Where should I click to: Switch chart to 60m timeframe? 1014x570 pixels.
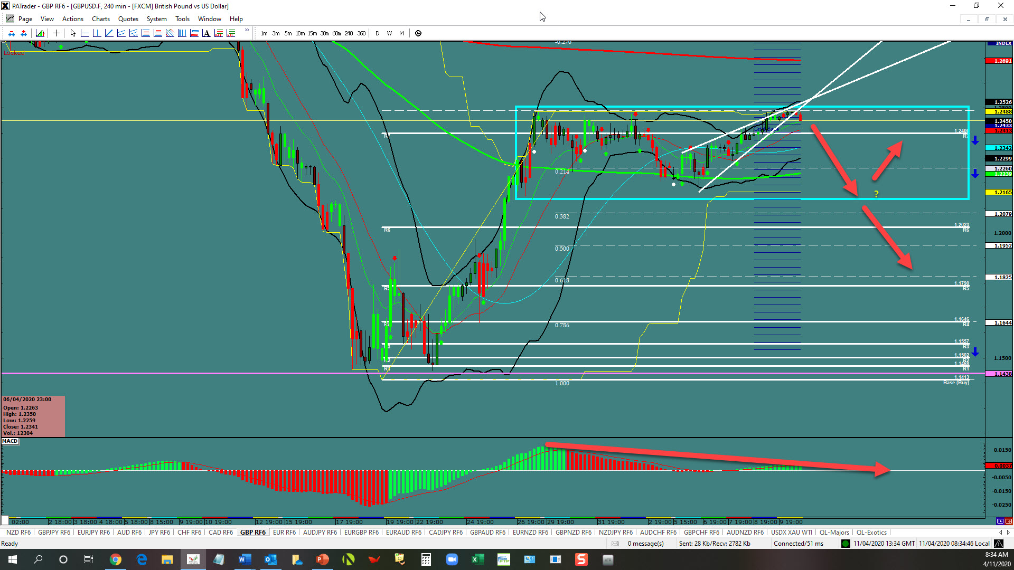[336, 33]
